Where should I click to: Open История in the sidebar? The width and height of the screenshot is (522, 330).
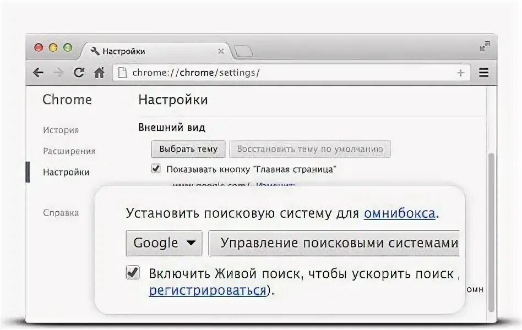click(x=61, y=130)
